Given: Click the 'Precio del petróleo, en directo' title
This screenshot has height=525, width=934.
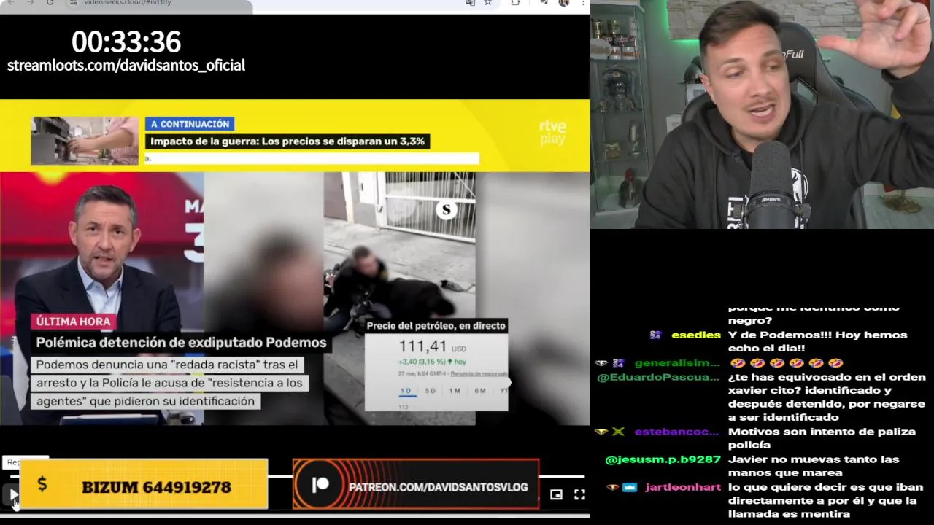Looking at the screenshot, I should (x=436, y=326).
